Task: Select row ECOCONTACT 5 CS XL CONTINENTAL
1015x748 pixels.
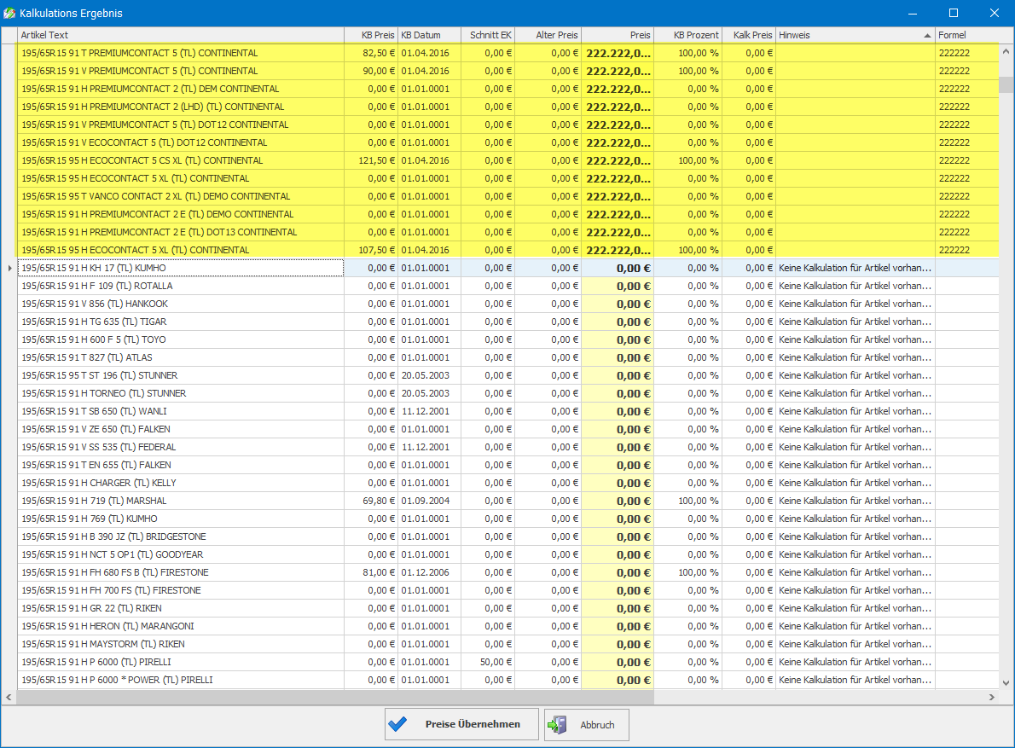Action: point(508,160)
